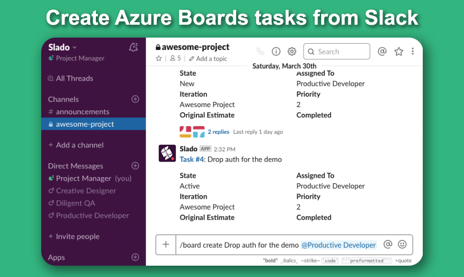
Task: Star the awesome-project channel under its title
Action: 159,58
